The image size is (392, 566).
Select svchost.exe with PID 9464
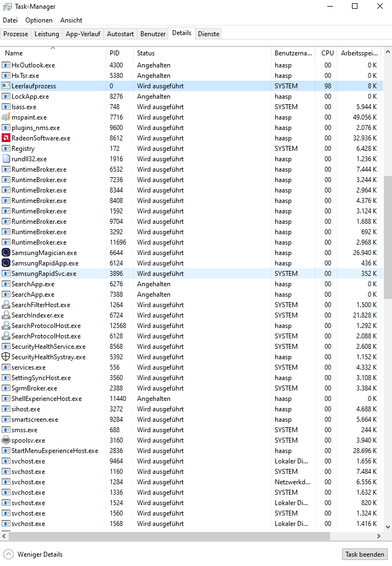click(191, 461)
